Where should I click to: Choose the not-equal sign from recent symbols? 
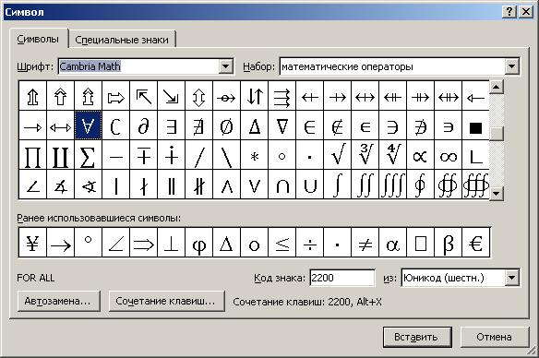coord(365,243)
